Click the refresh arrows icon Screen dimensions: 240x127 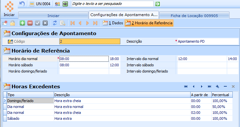55,23
